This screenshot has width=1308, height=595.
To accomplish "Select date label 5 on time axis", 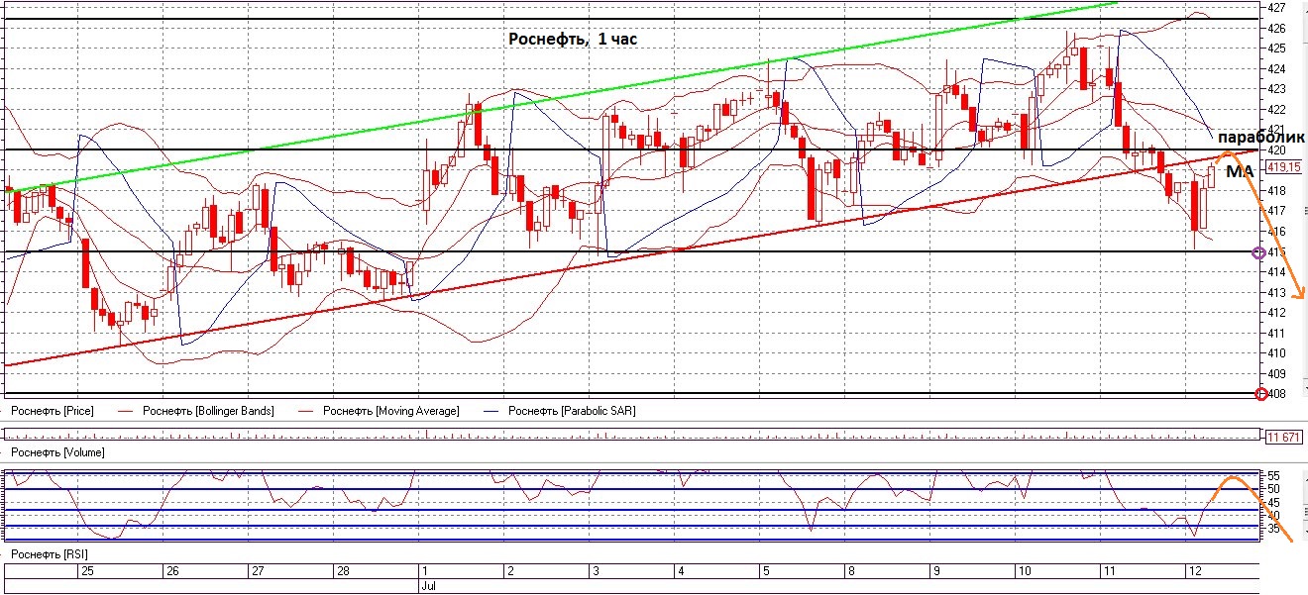I will (765, 572).
